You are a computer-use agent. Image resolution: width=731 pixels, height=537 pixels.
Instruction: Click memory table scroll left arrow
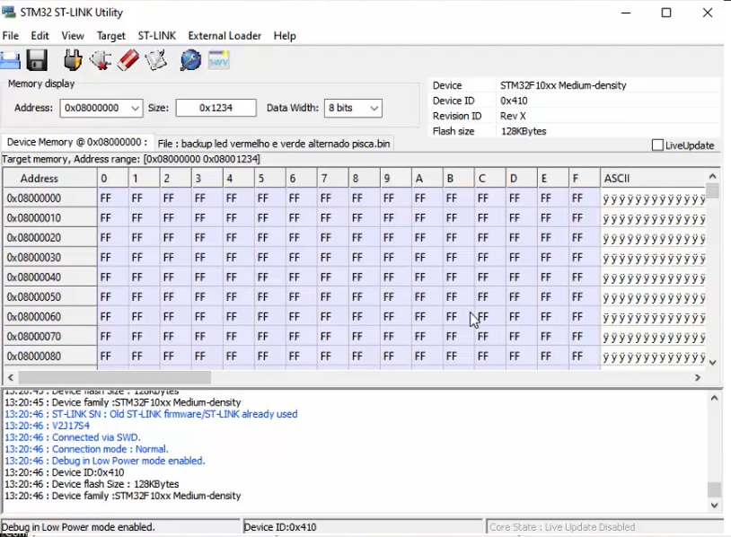pos(10,377)
